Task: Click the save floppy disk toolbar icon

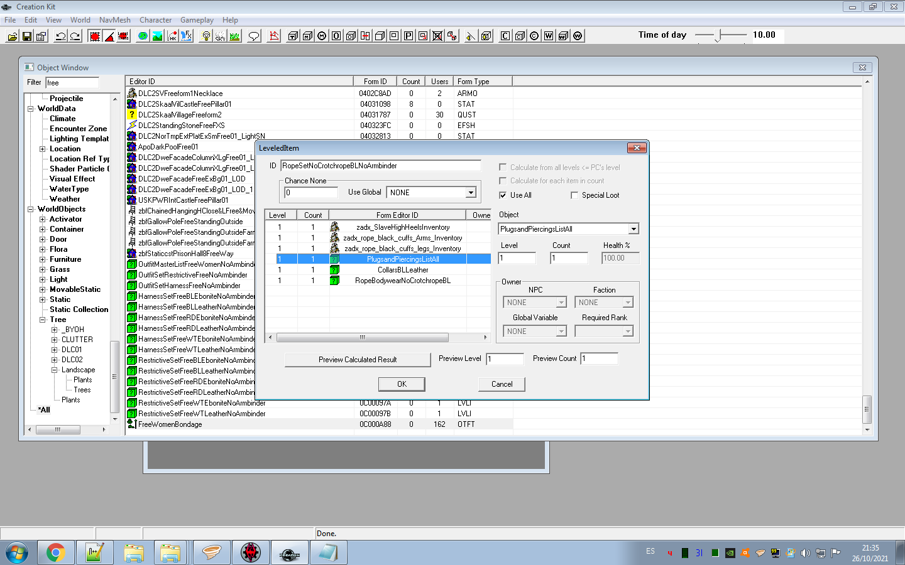Action: point(27,36)
